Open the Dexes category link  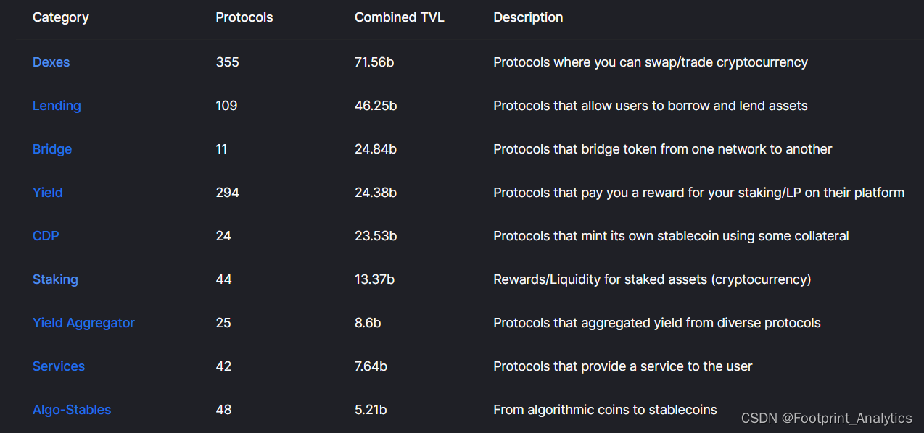click(51, 62)
